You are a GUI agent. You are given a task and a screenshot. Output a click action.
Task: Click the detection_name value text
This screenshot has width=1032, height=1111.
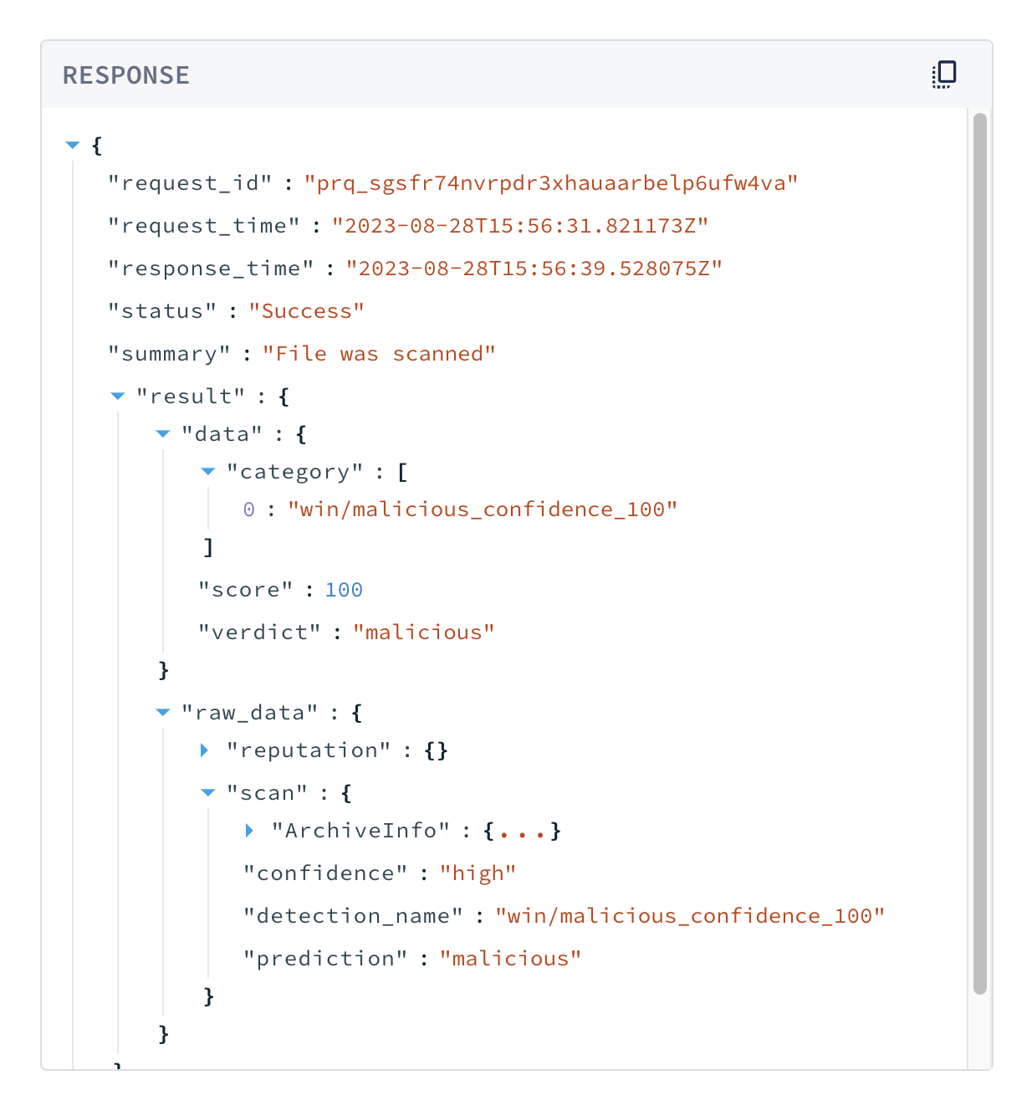pyautogui.click(x=689, y=916)
